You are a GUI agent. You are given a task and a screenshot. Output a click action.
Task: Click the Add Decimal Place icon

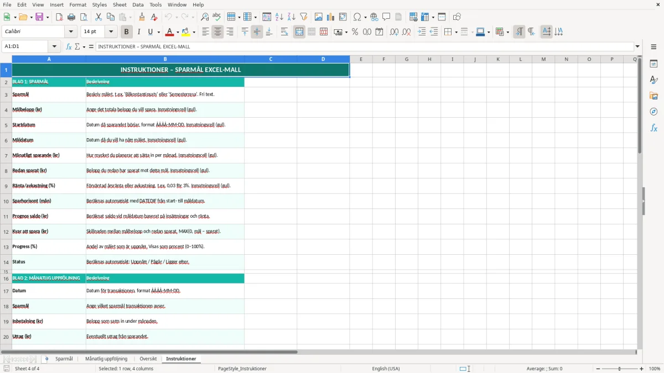coord(395,32)
